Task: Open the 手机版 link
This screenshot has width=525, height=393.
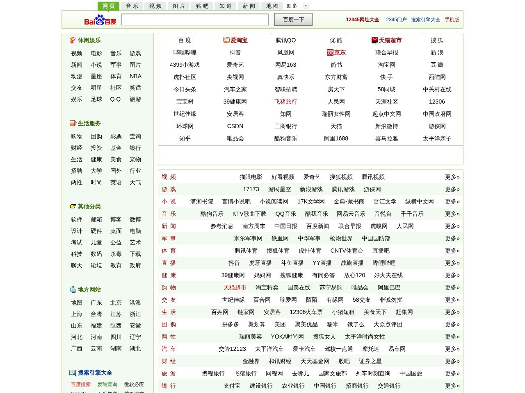Action: [x=453, y=19]
